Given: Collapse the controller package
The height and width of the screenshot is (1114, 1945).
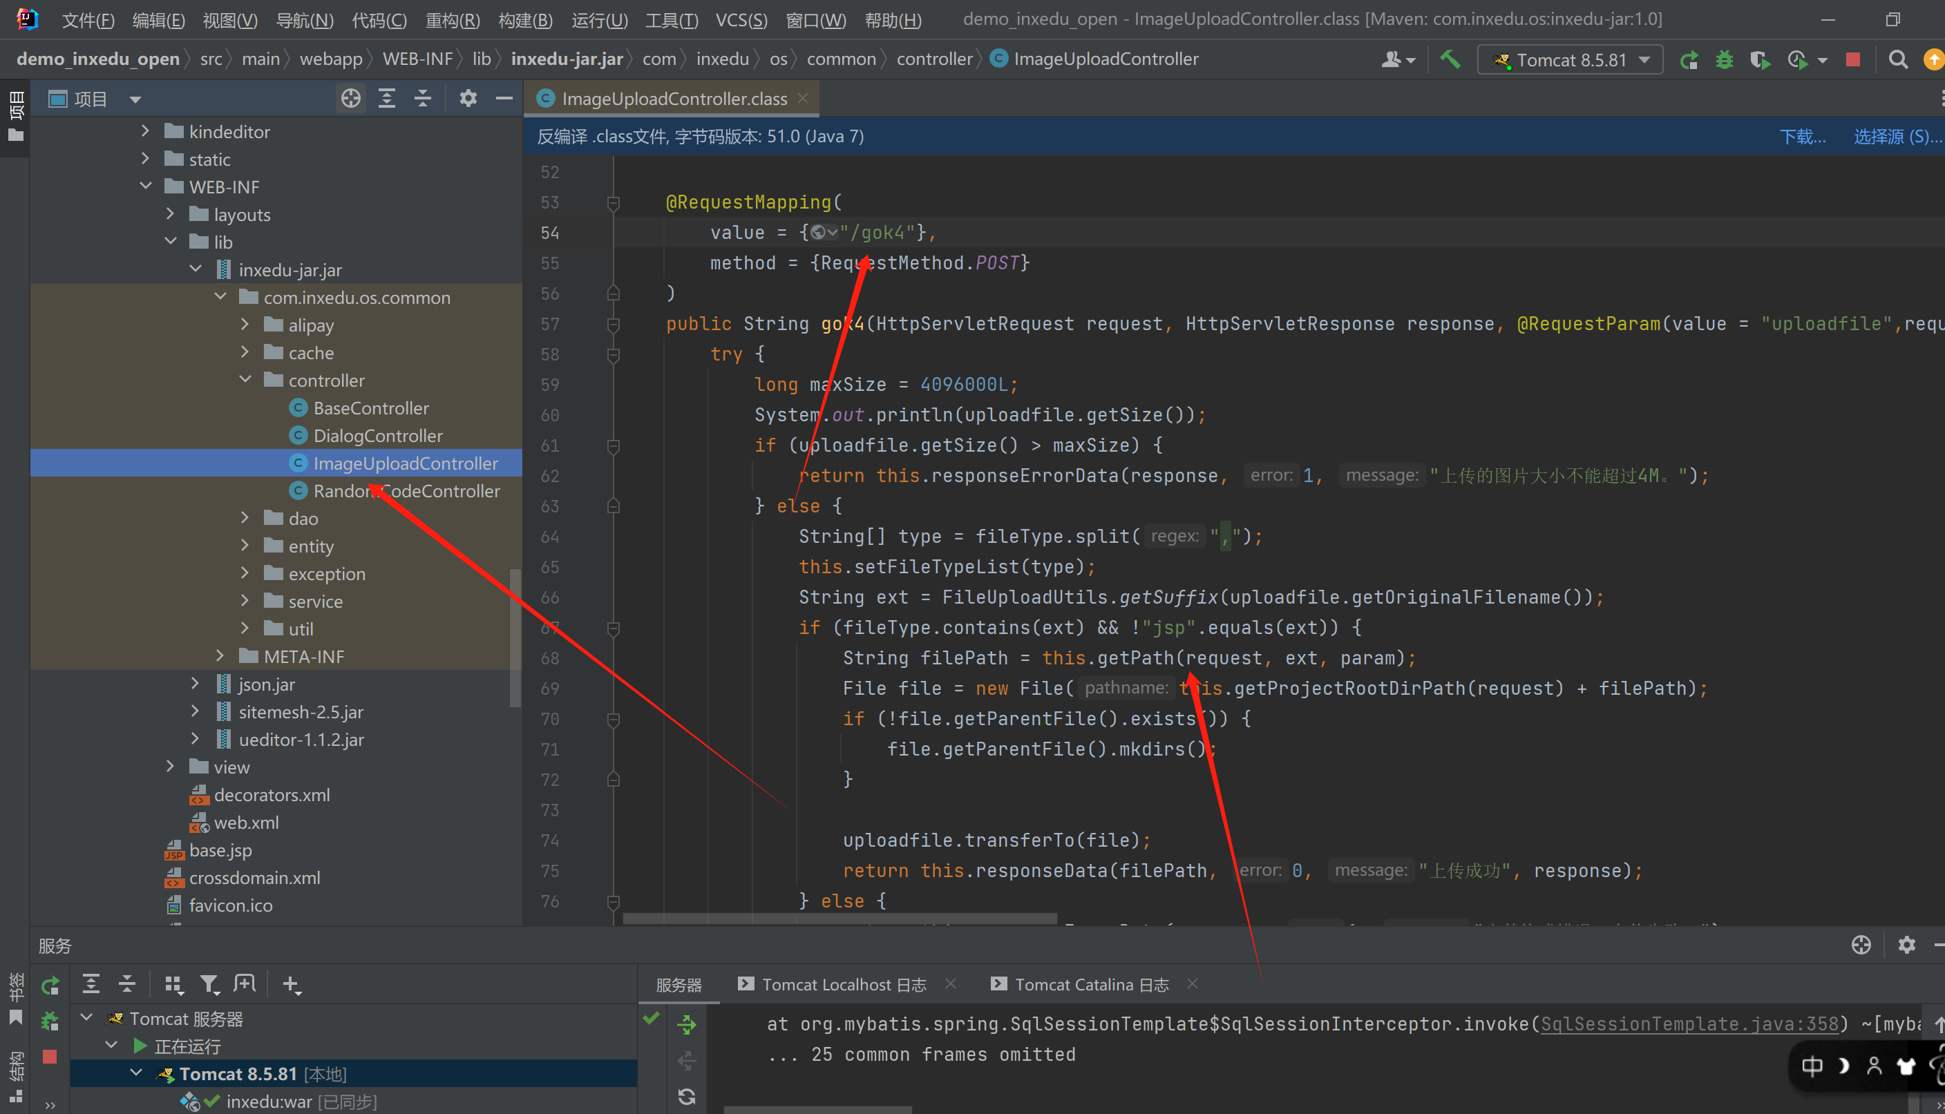Looking at the screenshot, I should (x=245, y=378).
